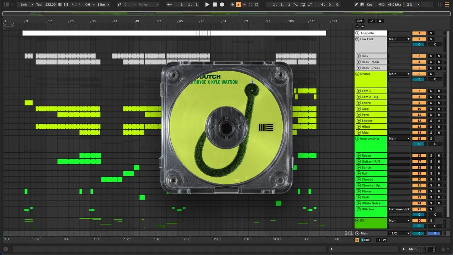Screen dimensions: 453x255
Task: Click the Capture MIDI icon
Action: (251, 5)
